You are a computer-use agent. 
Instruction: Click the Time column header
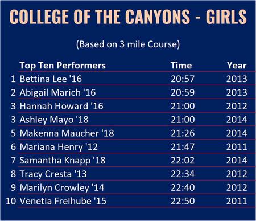point(181,66)
